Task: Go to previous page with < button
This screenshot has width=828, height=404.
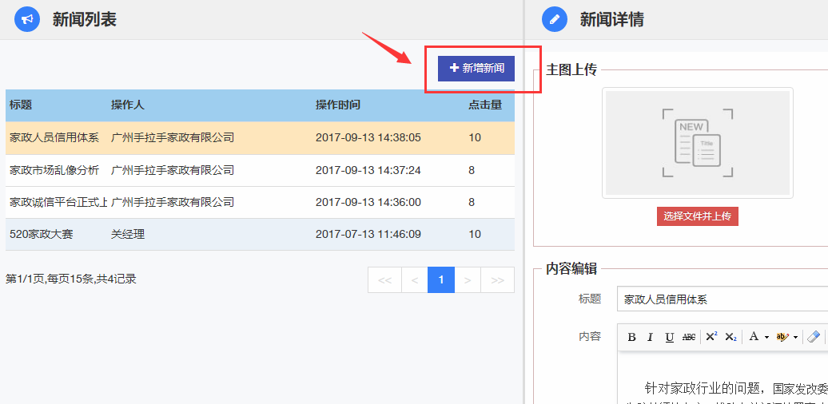Action: pos(415,280)
